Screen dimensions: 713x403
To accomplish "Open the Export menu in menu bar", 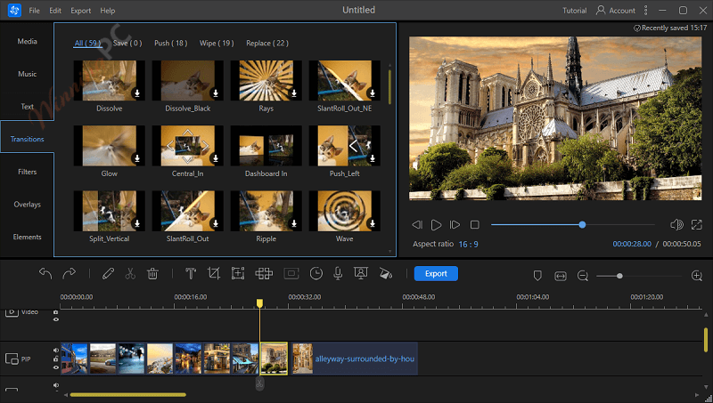I will pos(80,11).
